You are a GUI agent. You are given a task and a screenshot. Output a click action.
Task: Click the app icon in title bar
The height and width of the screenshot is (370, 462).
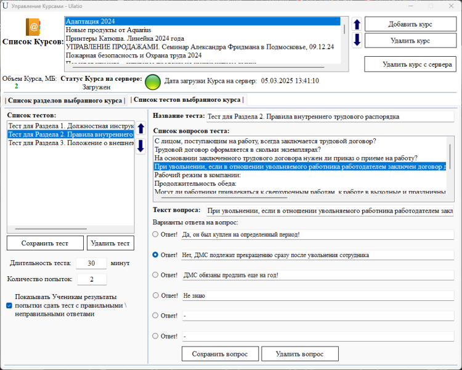coord(6,6)
